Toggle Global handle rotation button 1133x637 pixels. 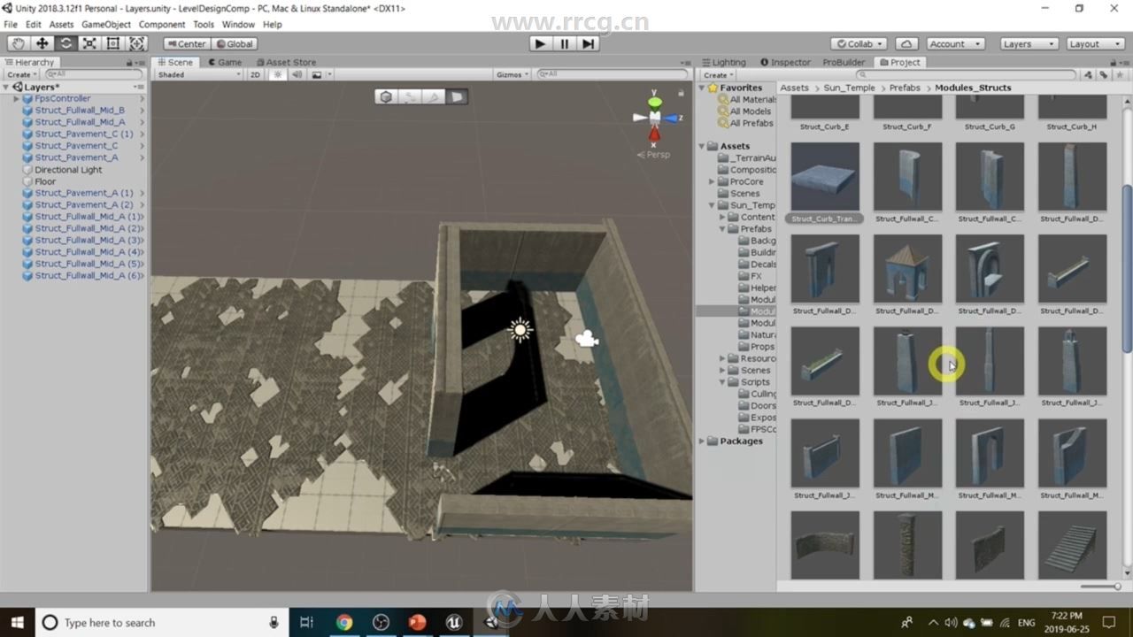coord(234,43)
